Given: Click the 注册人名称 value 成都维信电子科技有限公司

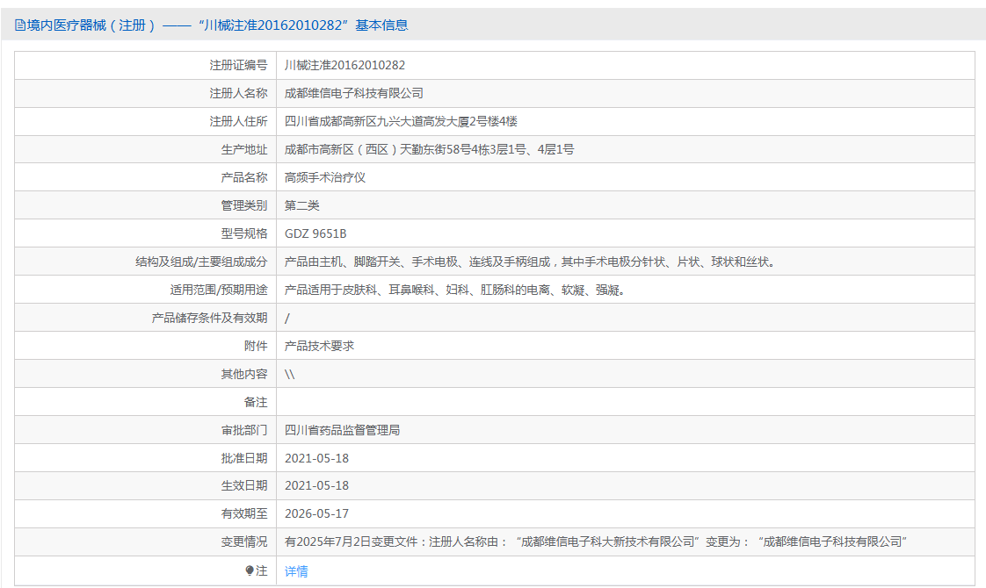Looking at the screenshot, I should point(353,94).
